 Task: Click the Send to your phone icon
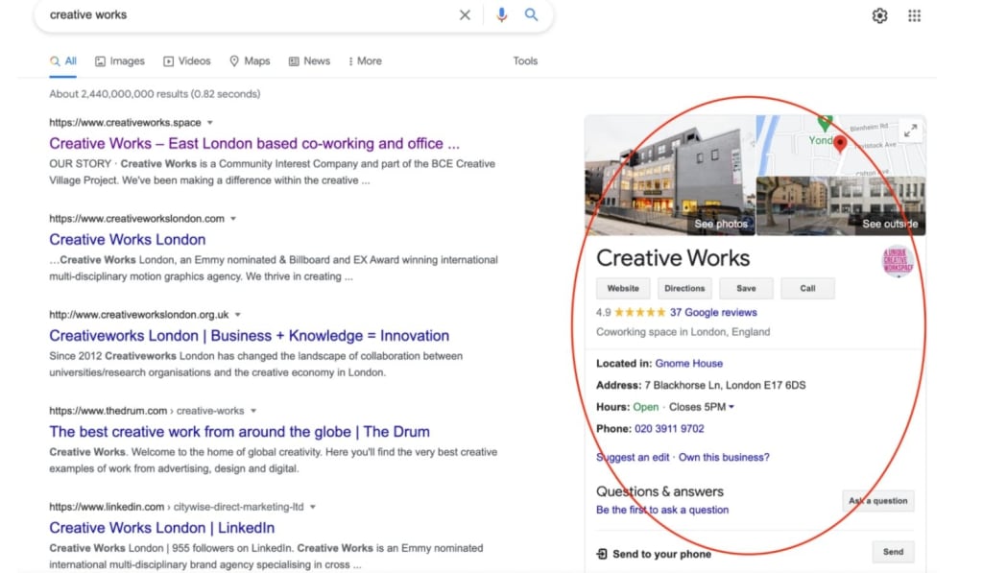[602, 554]
